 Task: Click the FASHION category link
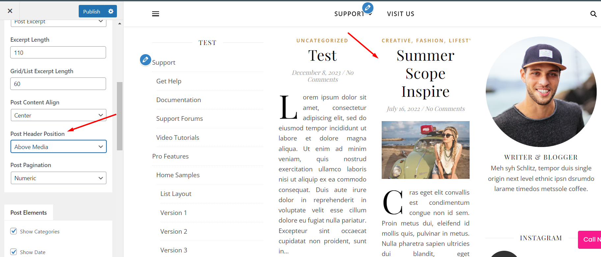pyautogui.click(x=430, y=41)
